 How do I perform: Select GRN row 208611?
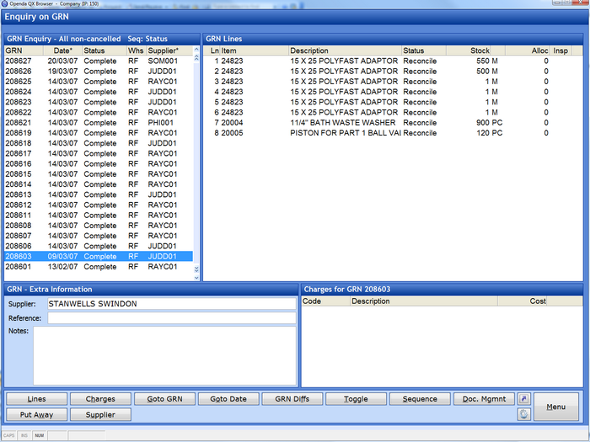point(99,215)
